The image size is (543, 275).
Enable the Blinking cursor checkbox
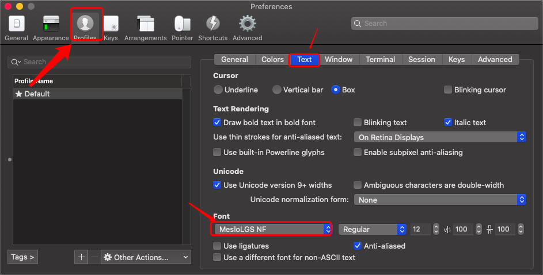coord(448,90)
